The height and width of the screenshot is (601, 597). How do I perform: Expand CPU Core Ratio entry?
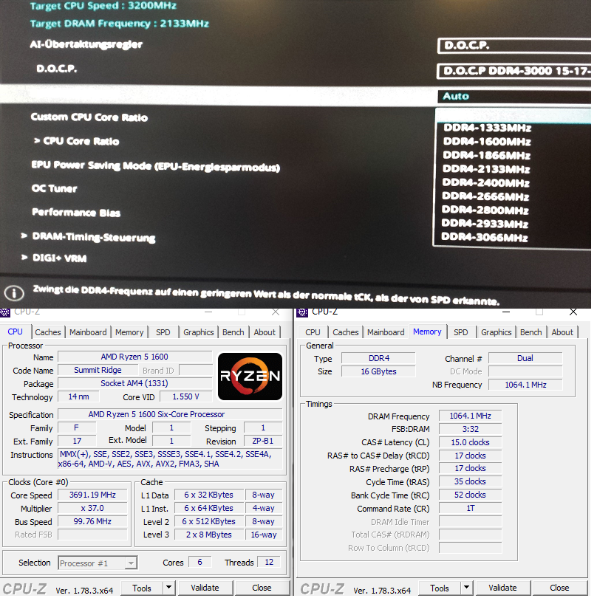pyautogui.click(x=77, y=141)
